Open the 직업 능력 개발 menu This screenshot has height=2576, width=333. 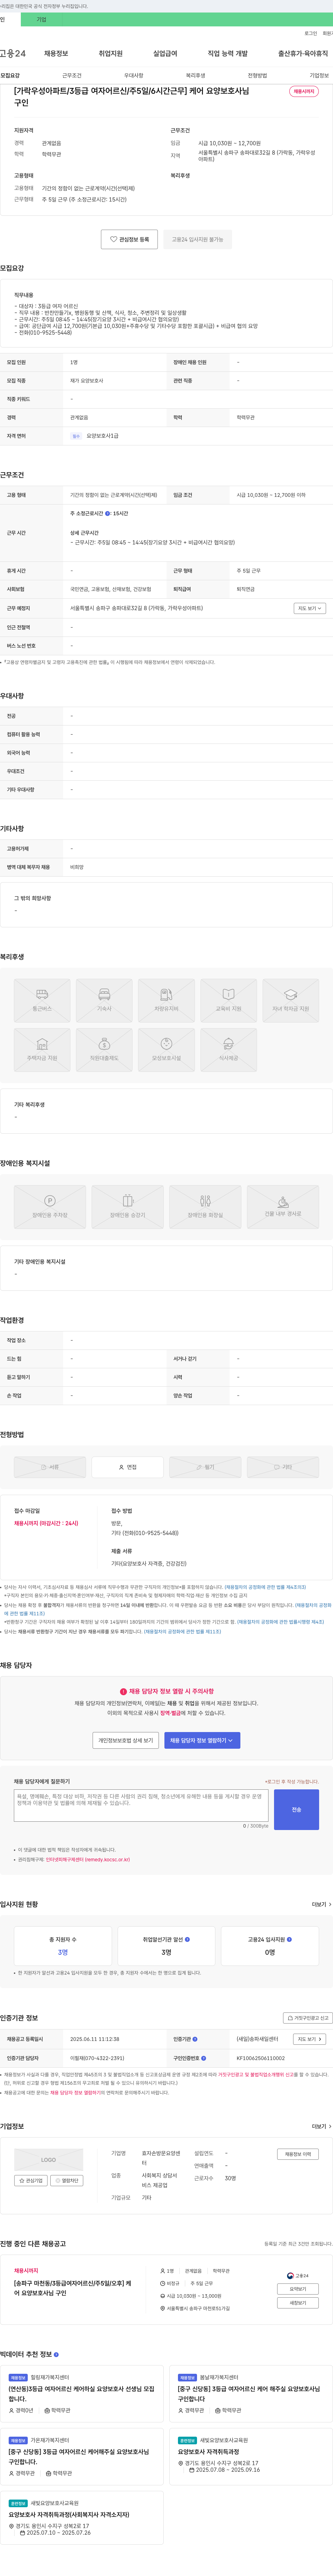click(227, 53)
